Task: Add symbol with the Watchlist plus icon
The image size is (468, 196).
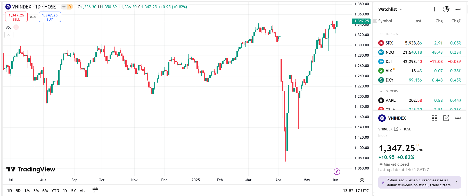Action: 434,9
